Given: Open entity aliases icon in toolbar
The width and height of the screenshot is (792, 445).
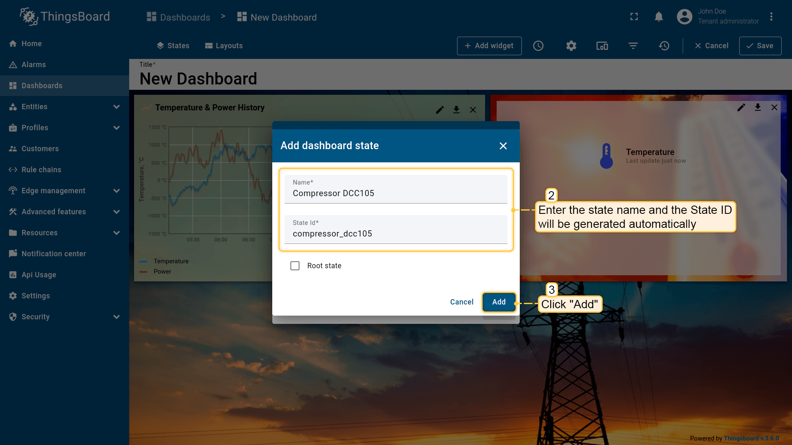Looking at the screenshot, I should coord(602,46).
